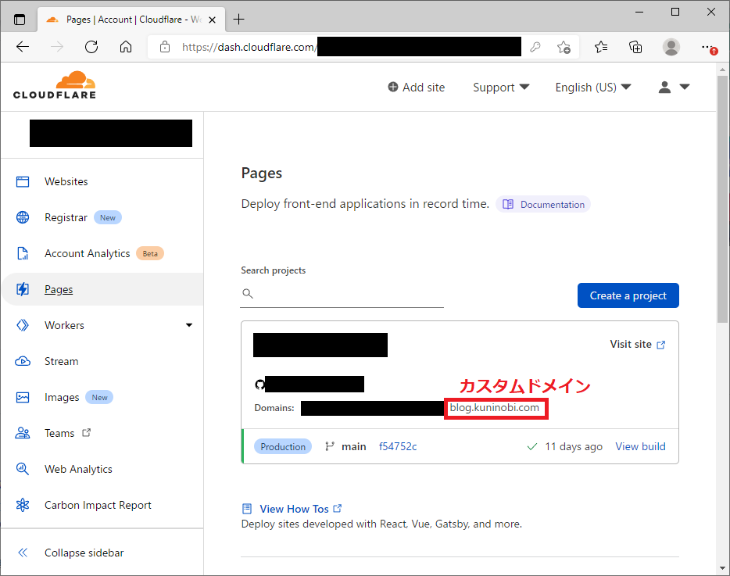Click the Images picture icon
The height and width of the screenshot is (576, 730).
pyautogui.click(x=23, y=397)
